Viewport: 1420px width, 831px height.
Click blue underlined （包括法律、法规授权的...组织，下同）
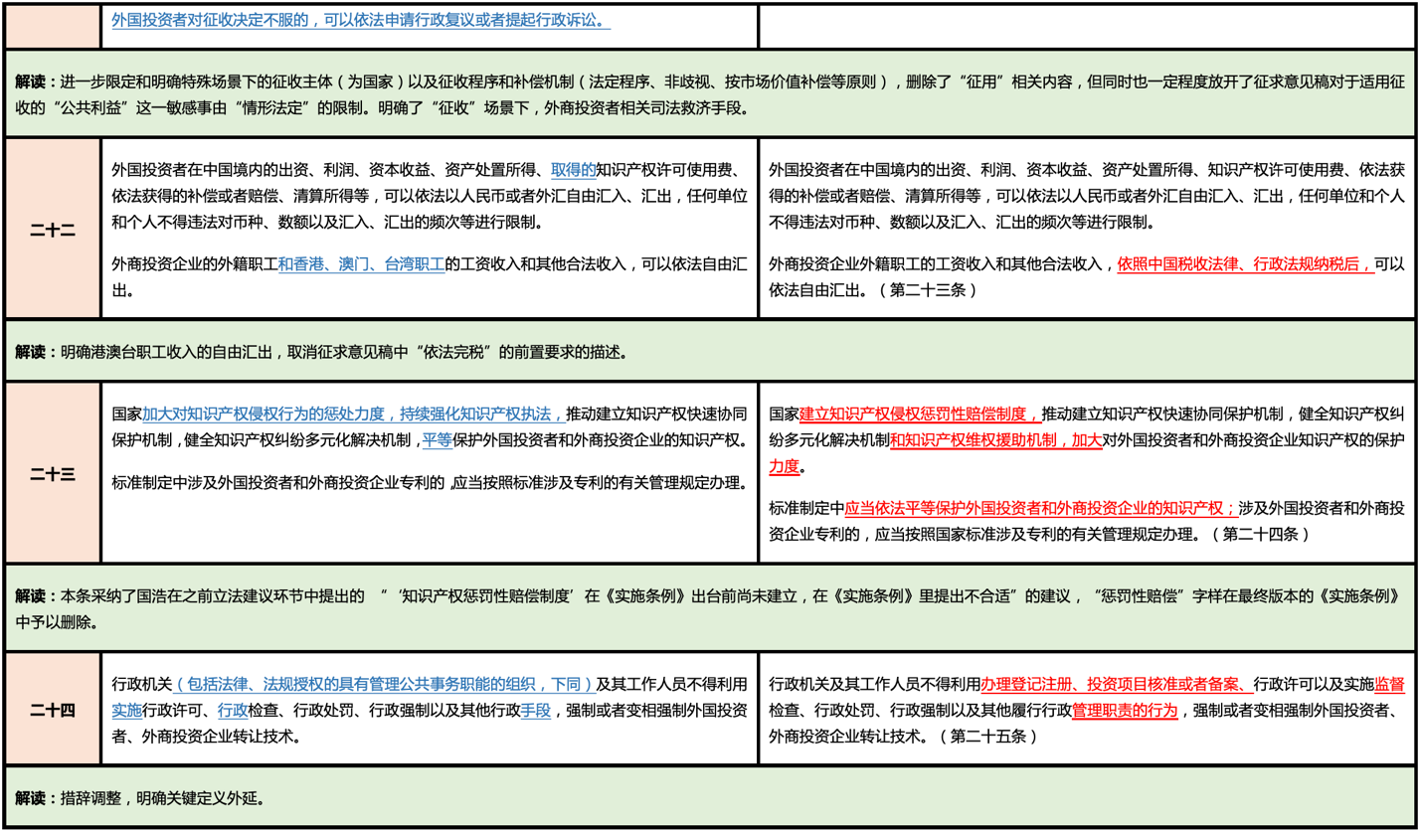click(x=385, y=685)
